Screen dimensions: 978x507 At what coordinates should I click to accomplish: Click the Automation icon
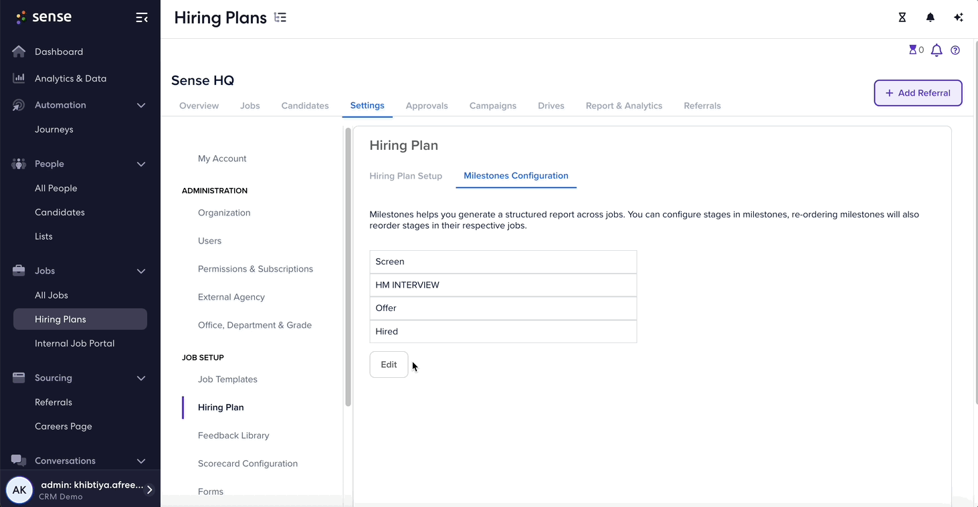point(19,105)
